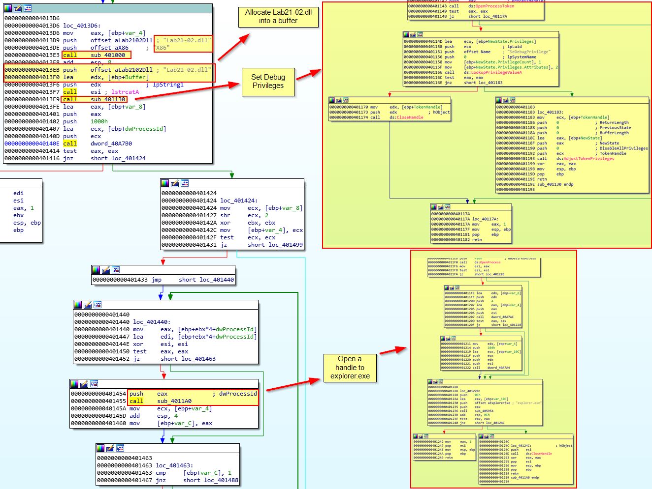Image resolution: width=652 pixels, height=489 pixels.
Task: Click the pencil edit icon on the loc_401463 block
Action: click(110, 448)
